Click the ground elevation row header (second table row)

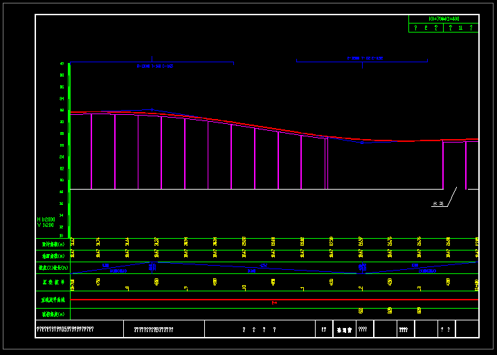(x=53, y=256)
